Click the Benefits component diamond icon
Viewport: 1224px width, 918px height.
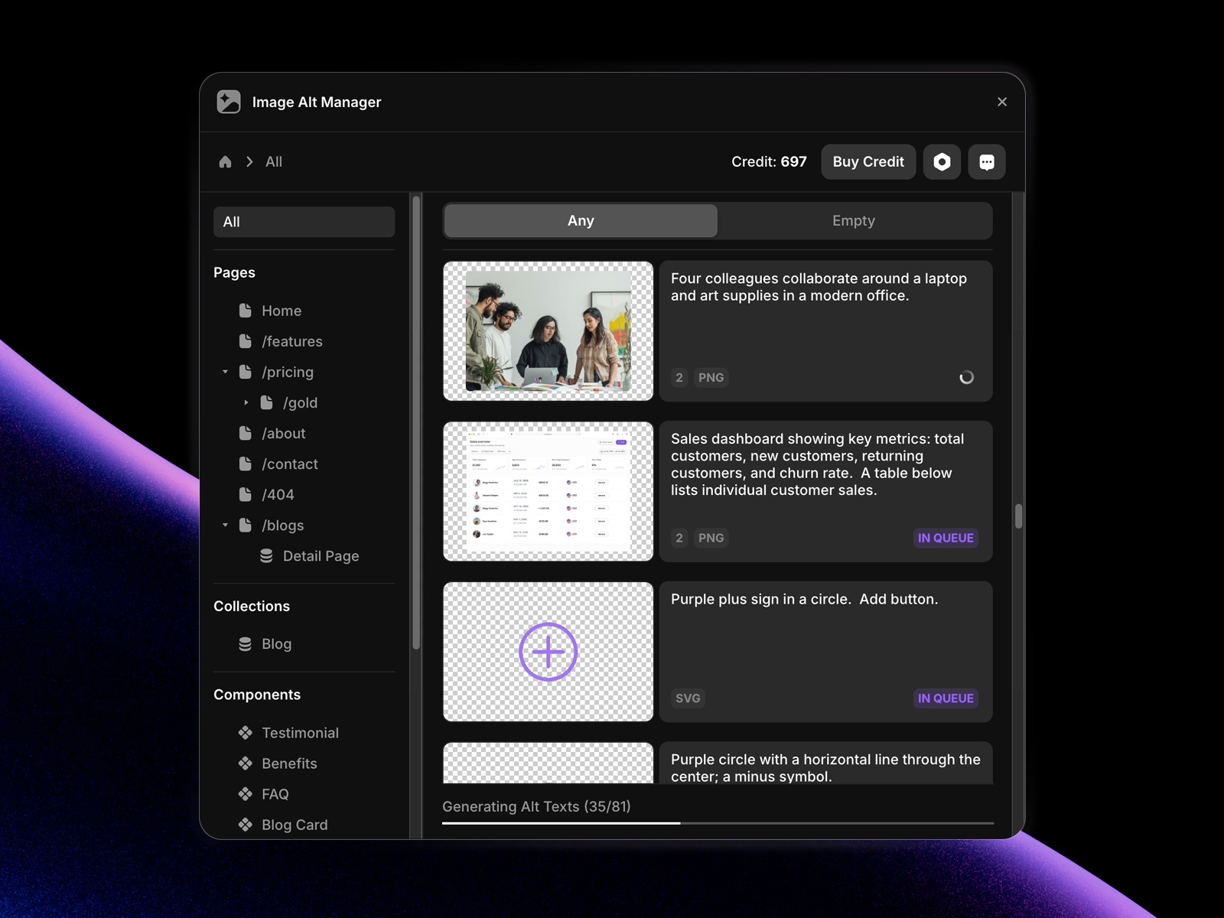point(245,763)
